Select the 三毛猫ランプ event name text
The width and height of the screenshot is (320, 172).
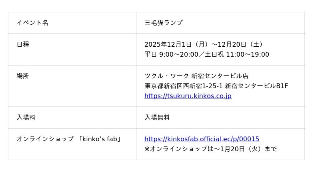pyautogui.click(x=163, y=23)
